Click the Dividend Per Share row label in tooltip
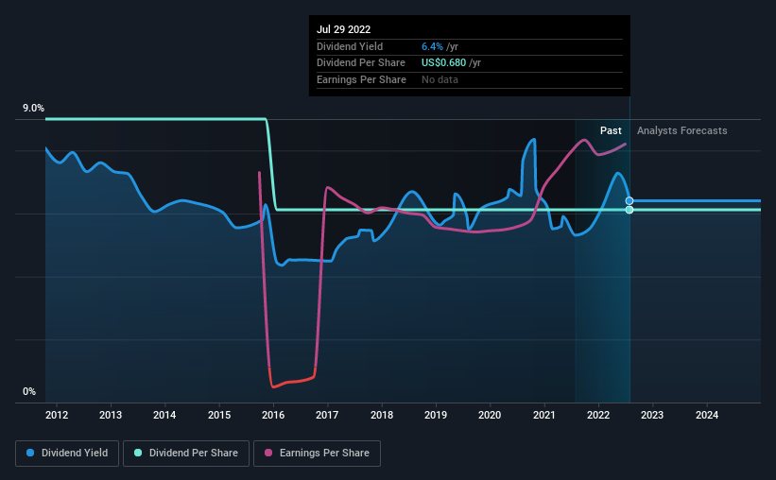This screenshot has height=480, width=776. 361,63
